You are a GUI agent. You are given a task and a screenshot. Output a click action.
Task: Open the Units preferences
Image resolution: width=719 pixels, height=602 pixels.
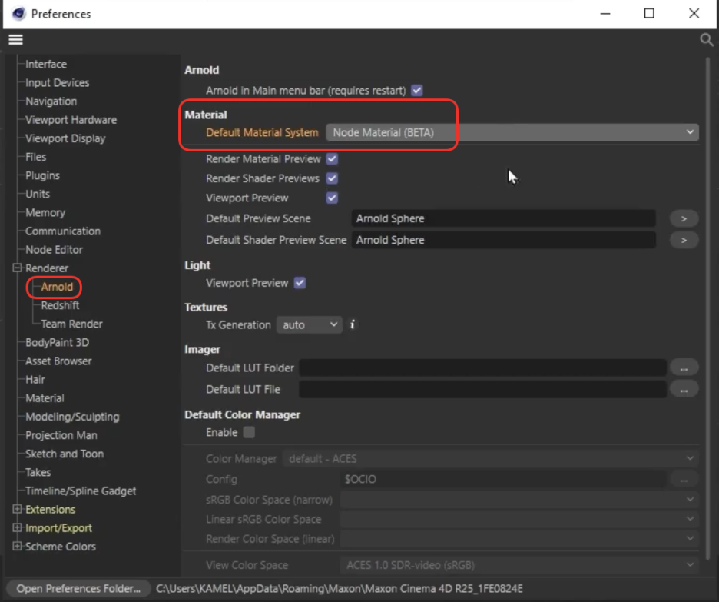38,194
